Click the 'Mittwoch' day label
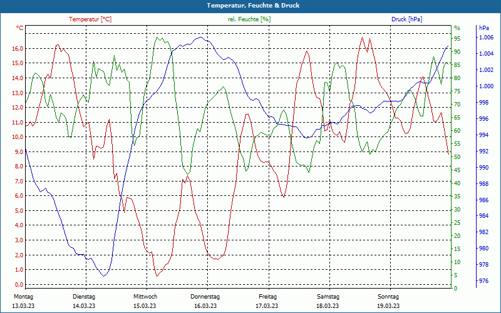Image resolution: width=501 pixels, height=313 pixels. coord(145,297)
